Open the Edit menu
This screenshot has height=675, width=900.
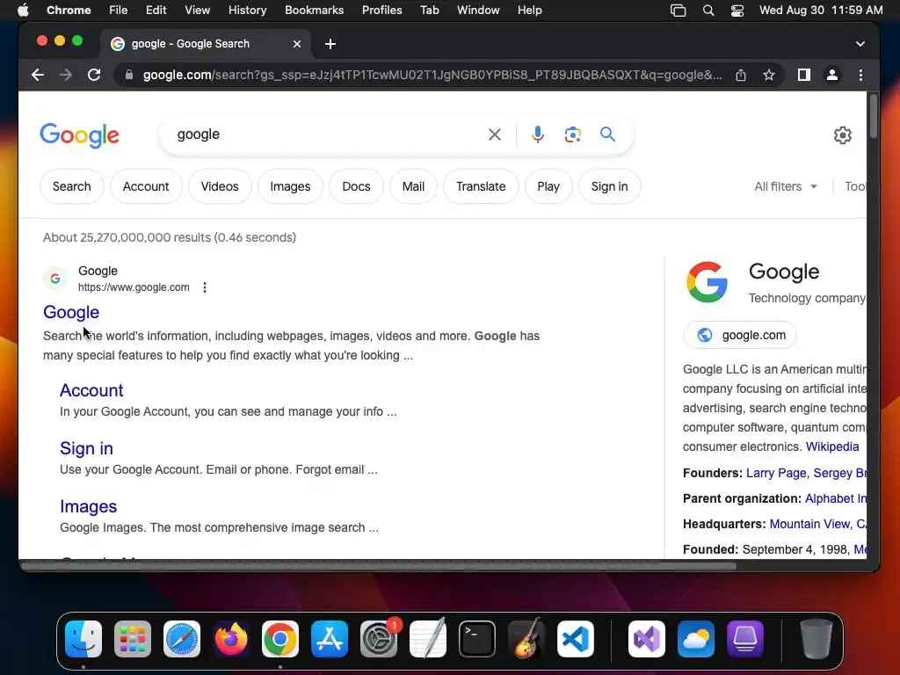pyautogui.click(x=156, y=10)
